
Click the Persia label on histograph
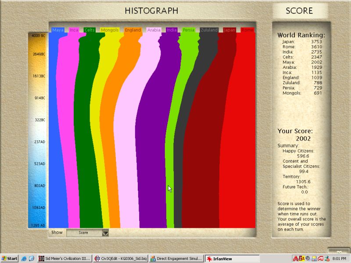coord(189,30)
